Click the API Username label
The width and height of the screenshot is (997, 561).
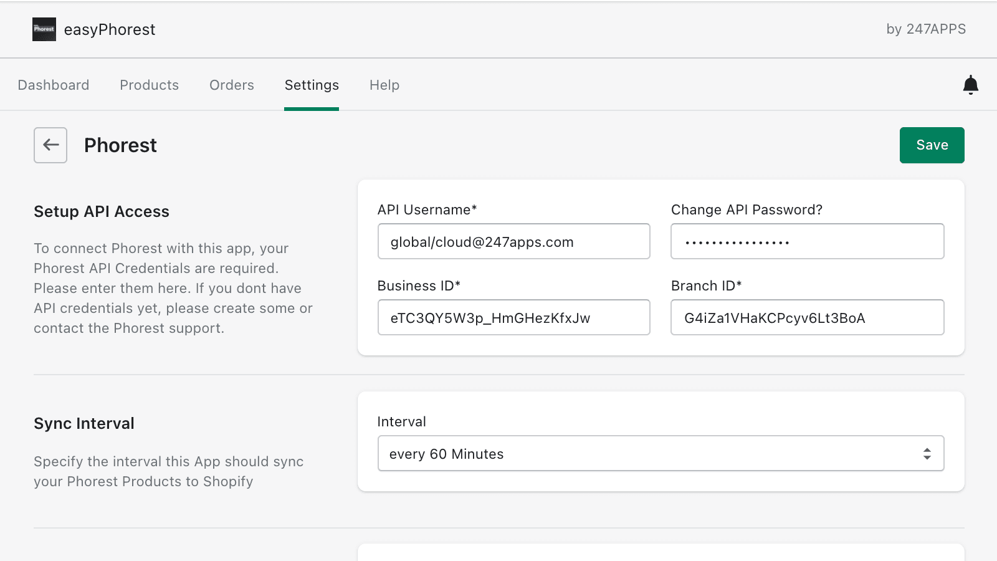(427, 210)
